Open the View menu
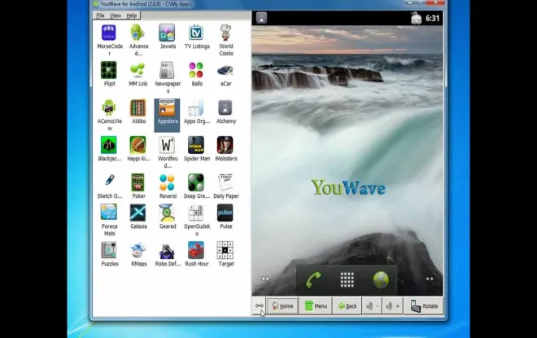The height and width of the screenshot is (338, 537). 116,15
